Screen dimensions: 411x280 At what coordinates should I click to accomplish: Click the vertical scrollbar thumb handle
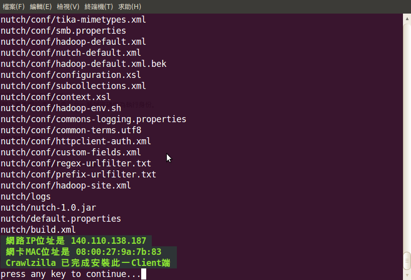pyautogui.click(x=407, y=260)
